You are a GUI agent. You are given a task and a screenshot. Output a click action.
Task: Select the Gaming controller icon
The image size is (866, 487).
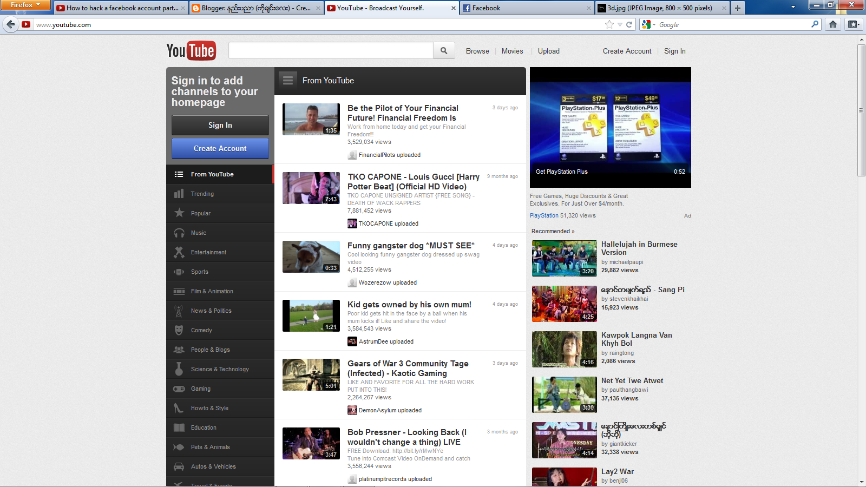(x=179, y=389)
